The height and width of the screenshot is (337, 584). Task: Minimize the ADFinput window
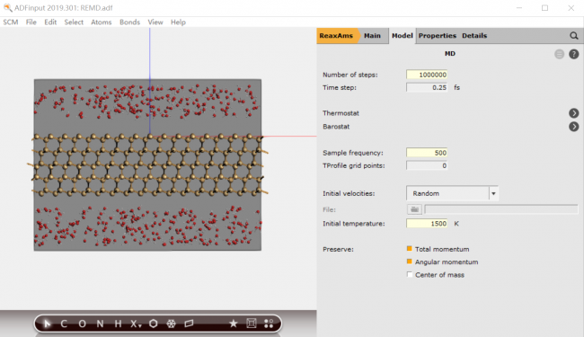(519, 8)
